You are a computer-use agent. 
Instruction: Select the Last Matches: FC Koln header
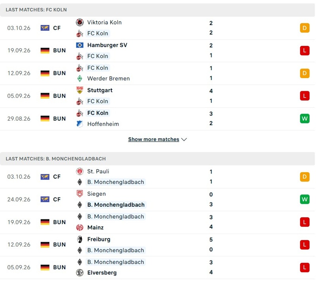point(157,10)
